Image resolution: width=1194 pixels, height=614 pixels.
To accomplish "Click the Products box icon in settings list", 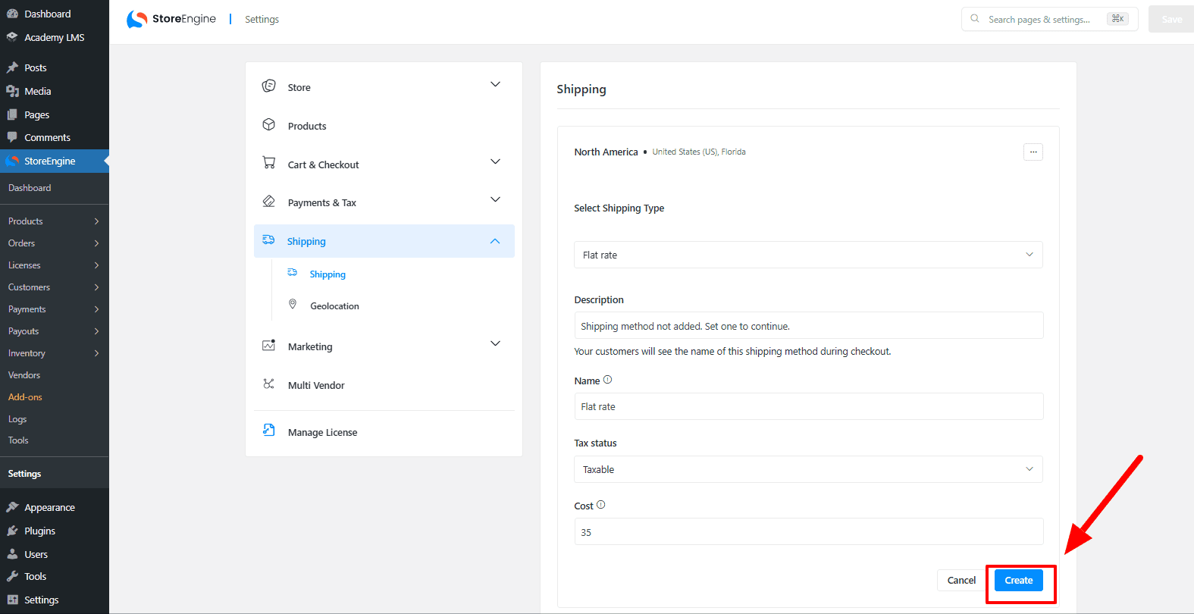I will [268, 124].
